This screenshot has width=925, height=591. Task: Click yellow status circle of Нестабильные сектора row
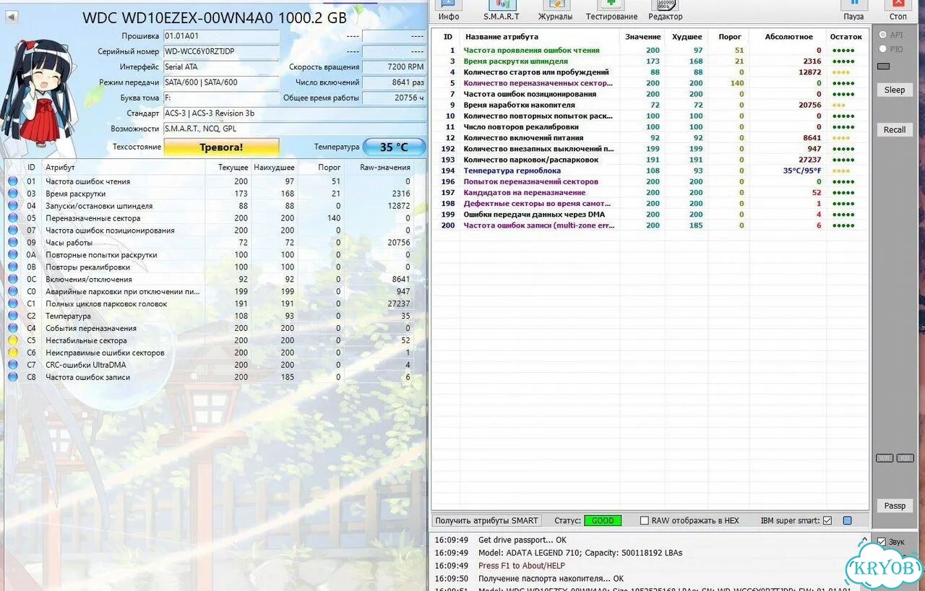pos(13,340)
